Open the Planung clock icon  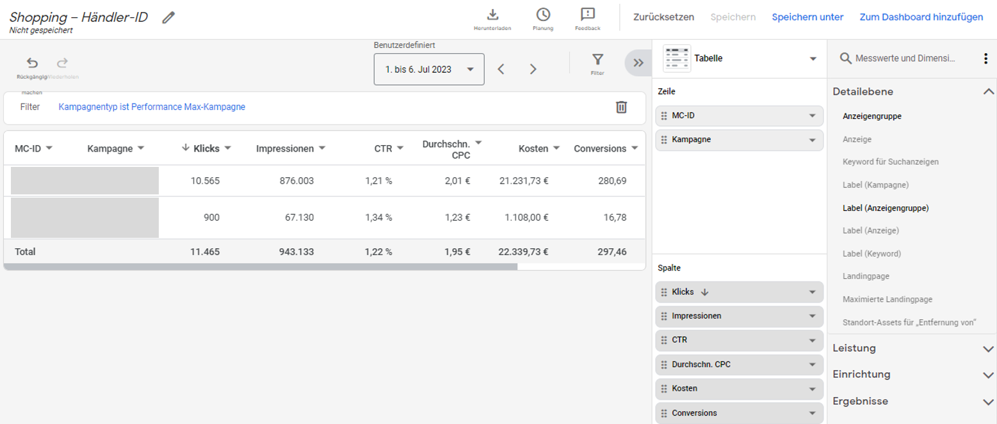point(543,15)
